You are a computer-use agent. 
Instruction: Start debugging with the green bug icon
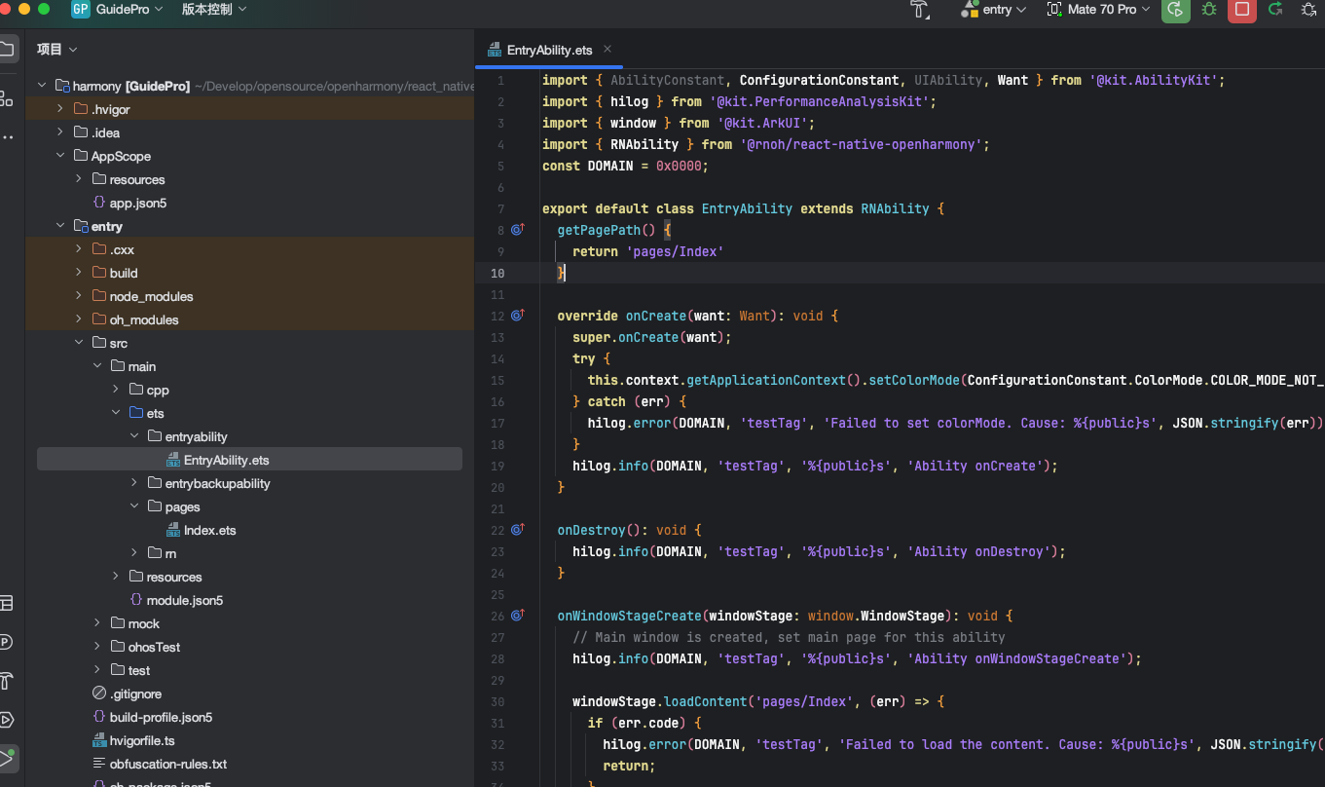tap(1209, 10)
